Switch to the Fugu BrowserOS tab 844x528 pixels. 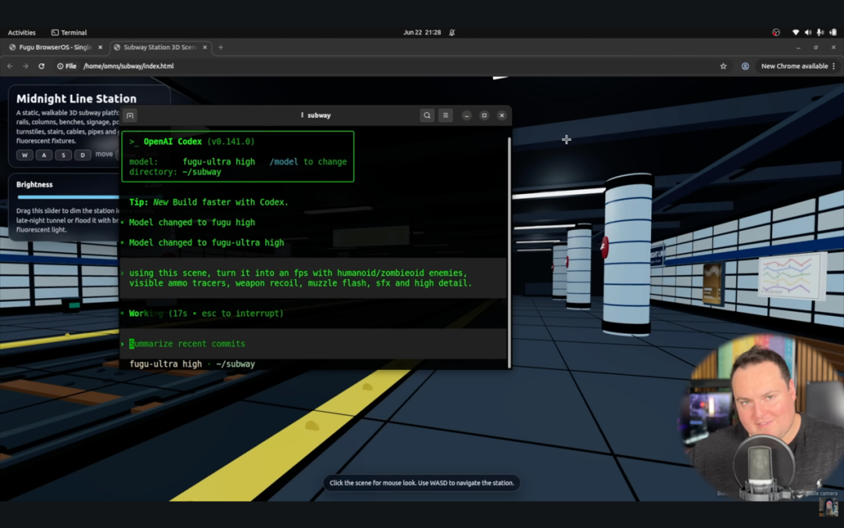point(55,48)
